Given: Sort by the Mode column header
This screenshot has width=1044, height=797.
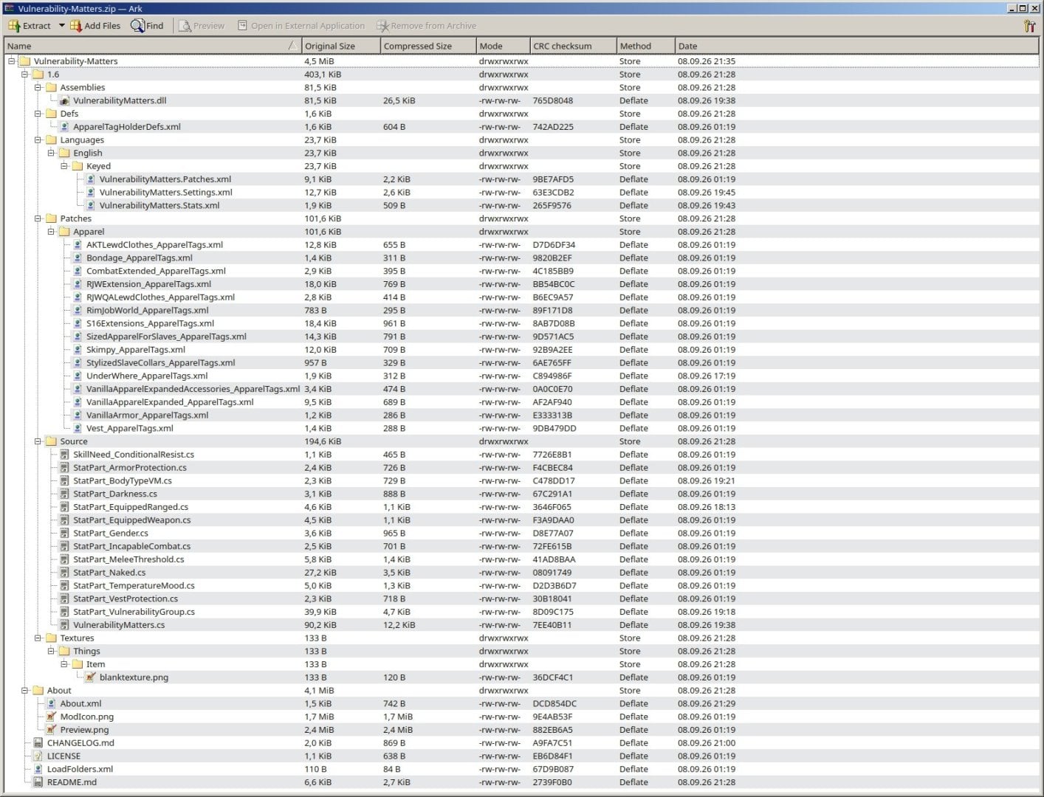Looking at the screenshot, I should (503, 46).
